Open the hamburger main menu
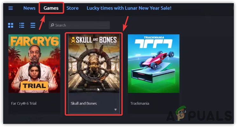Image resolution: width=237 pixels, height=127 pixels. click(10, 8)
